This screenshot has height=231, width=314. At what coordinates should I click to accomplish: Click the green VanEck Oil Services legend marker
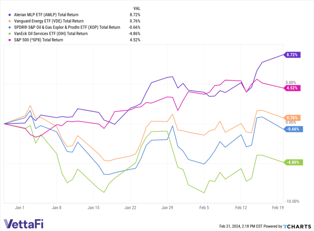click(x=10, y=34)
